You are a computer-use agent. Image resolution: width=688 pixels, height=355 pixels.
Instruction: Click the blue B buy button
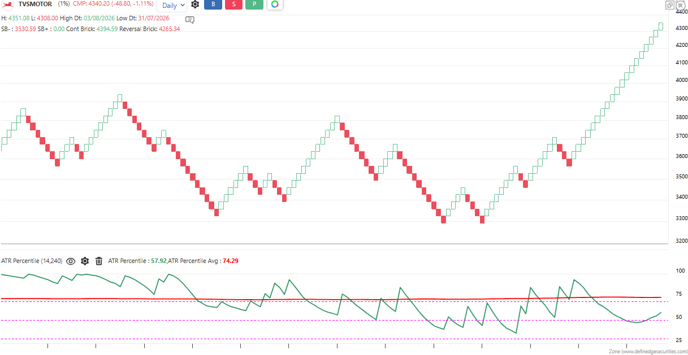pyautogui.click(x=213, y=5)
